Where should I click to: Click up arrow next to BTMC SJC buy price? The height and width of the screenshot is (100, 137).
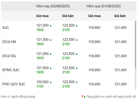tap(51, 68)
